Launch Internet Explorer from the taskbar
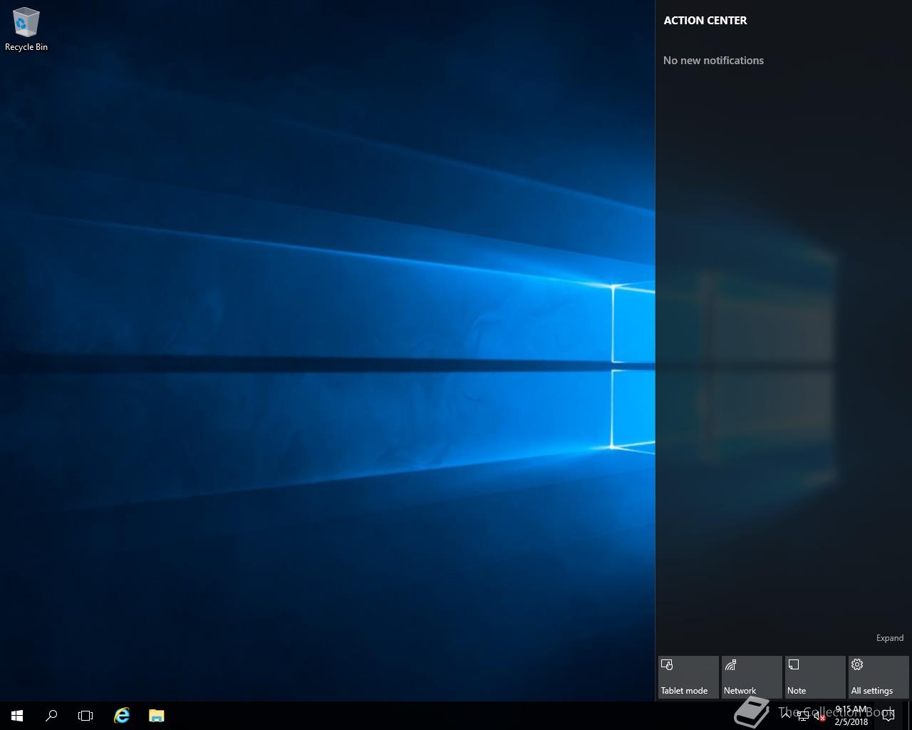 point(122,716)
